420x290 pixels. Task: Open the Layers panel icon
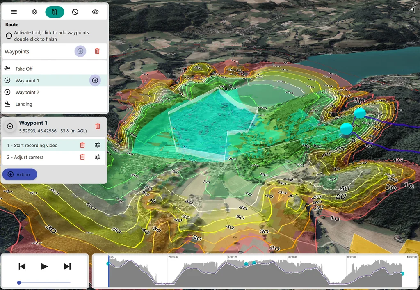point(34,12)
